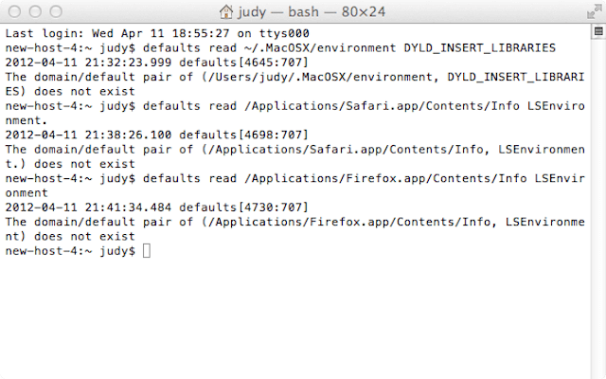Viewport: 606px width, 379px height.
Task: Close the Terminal window
Action: 15,11
